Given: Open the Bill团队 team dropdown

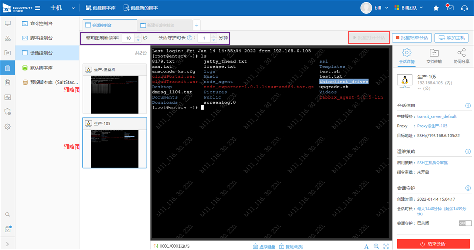Looking at the screenshot, I should (x=411, y=8).
